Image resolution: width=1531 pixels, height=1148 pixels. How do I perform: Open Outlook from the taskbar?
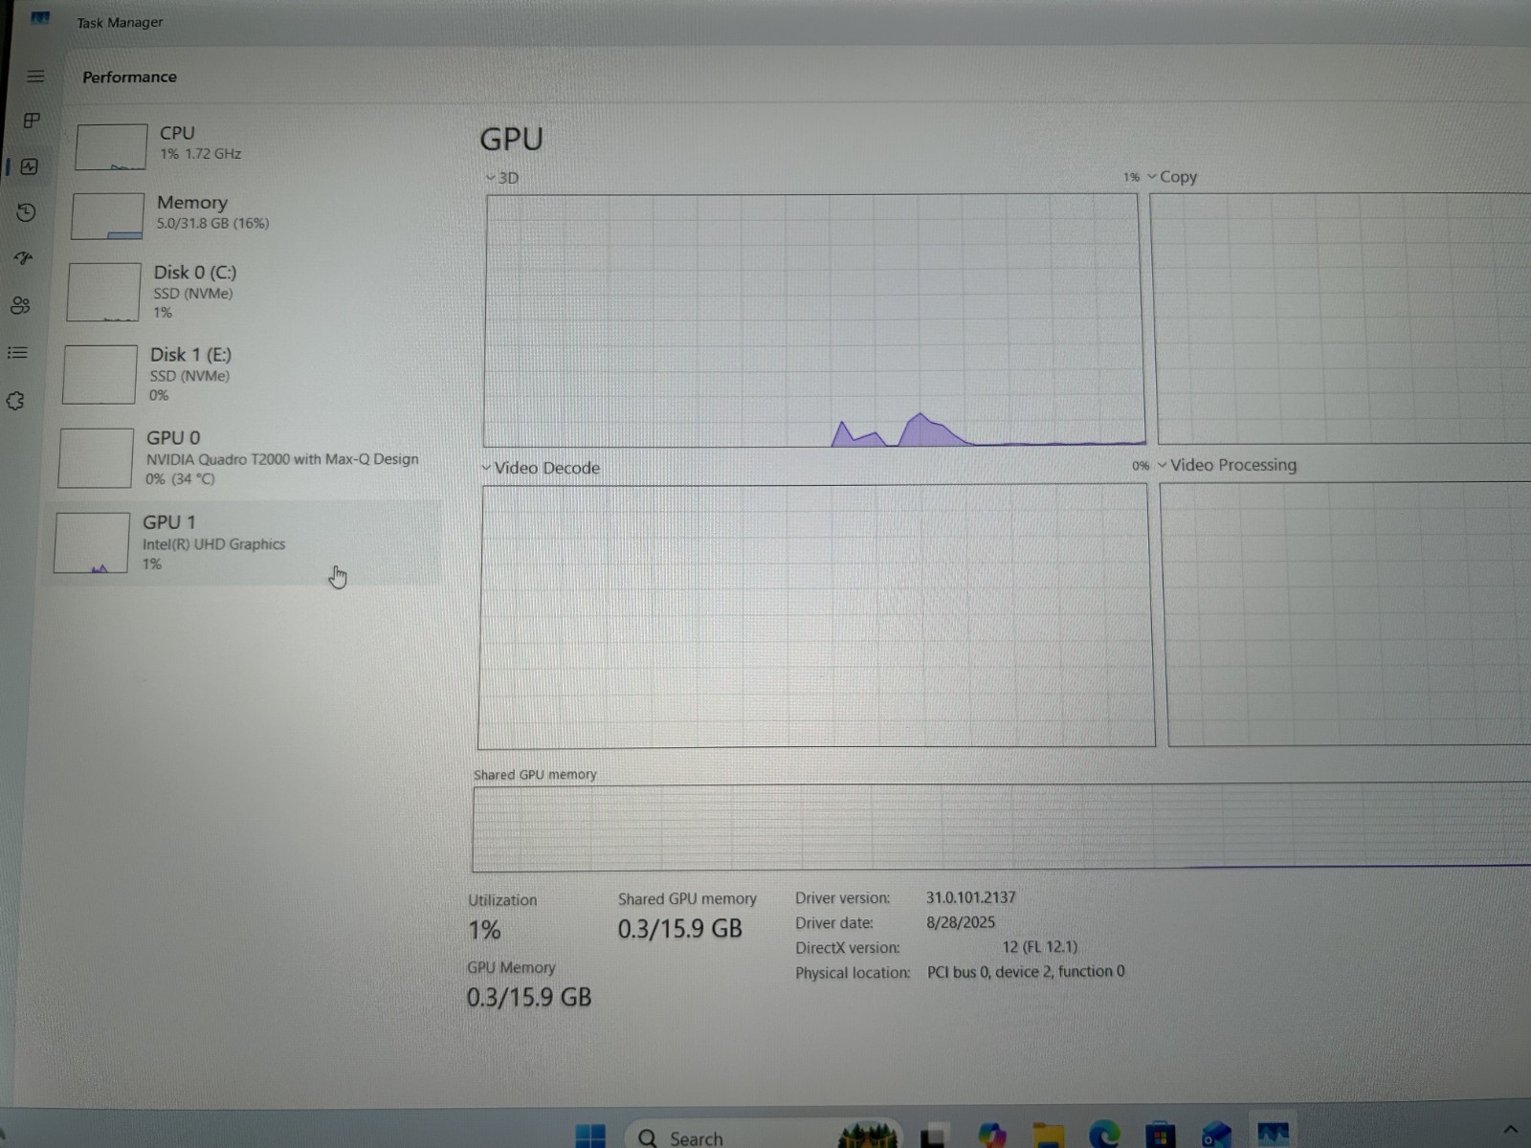pyautogui.click(x=1216, y=1135)
